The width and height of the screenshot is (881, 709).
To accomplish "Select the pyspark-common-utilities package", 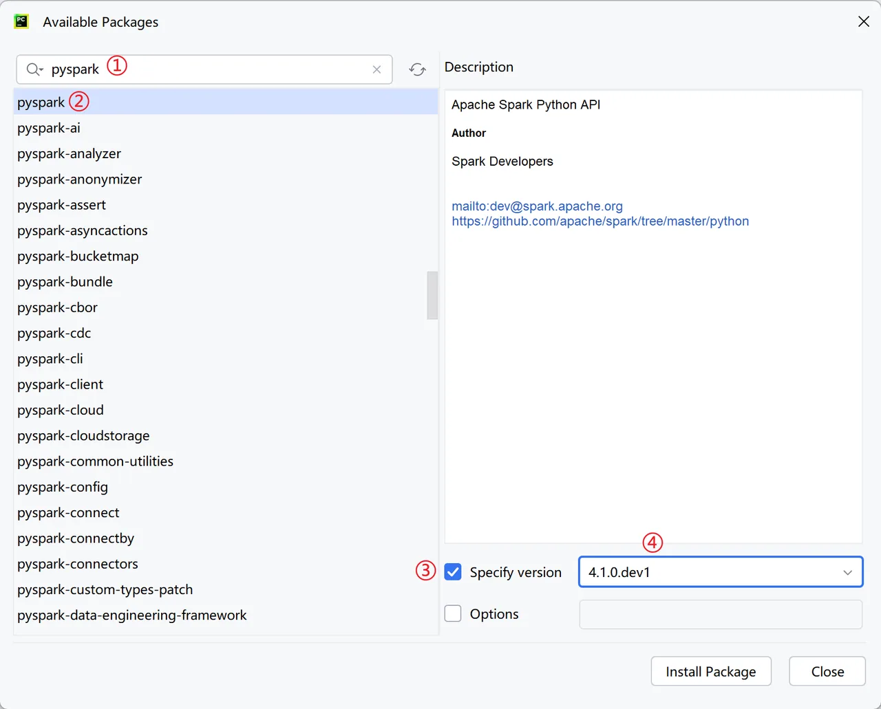I will pyautogui.click(x=226, y=461).
